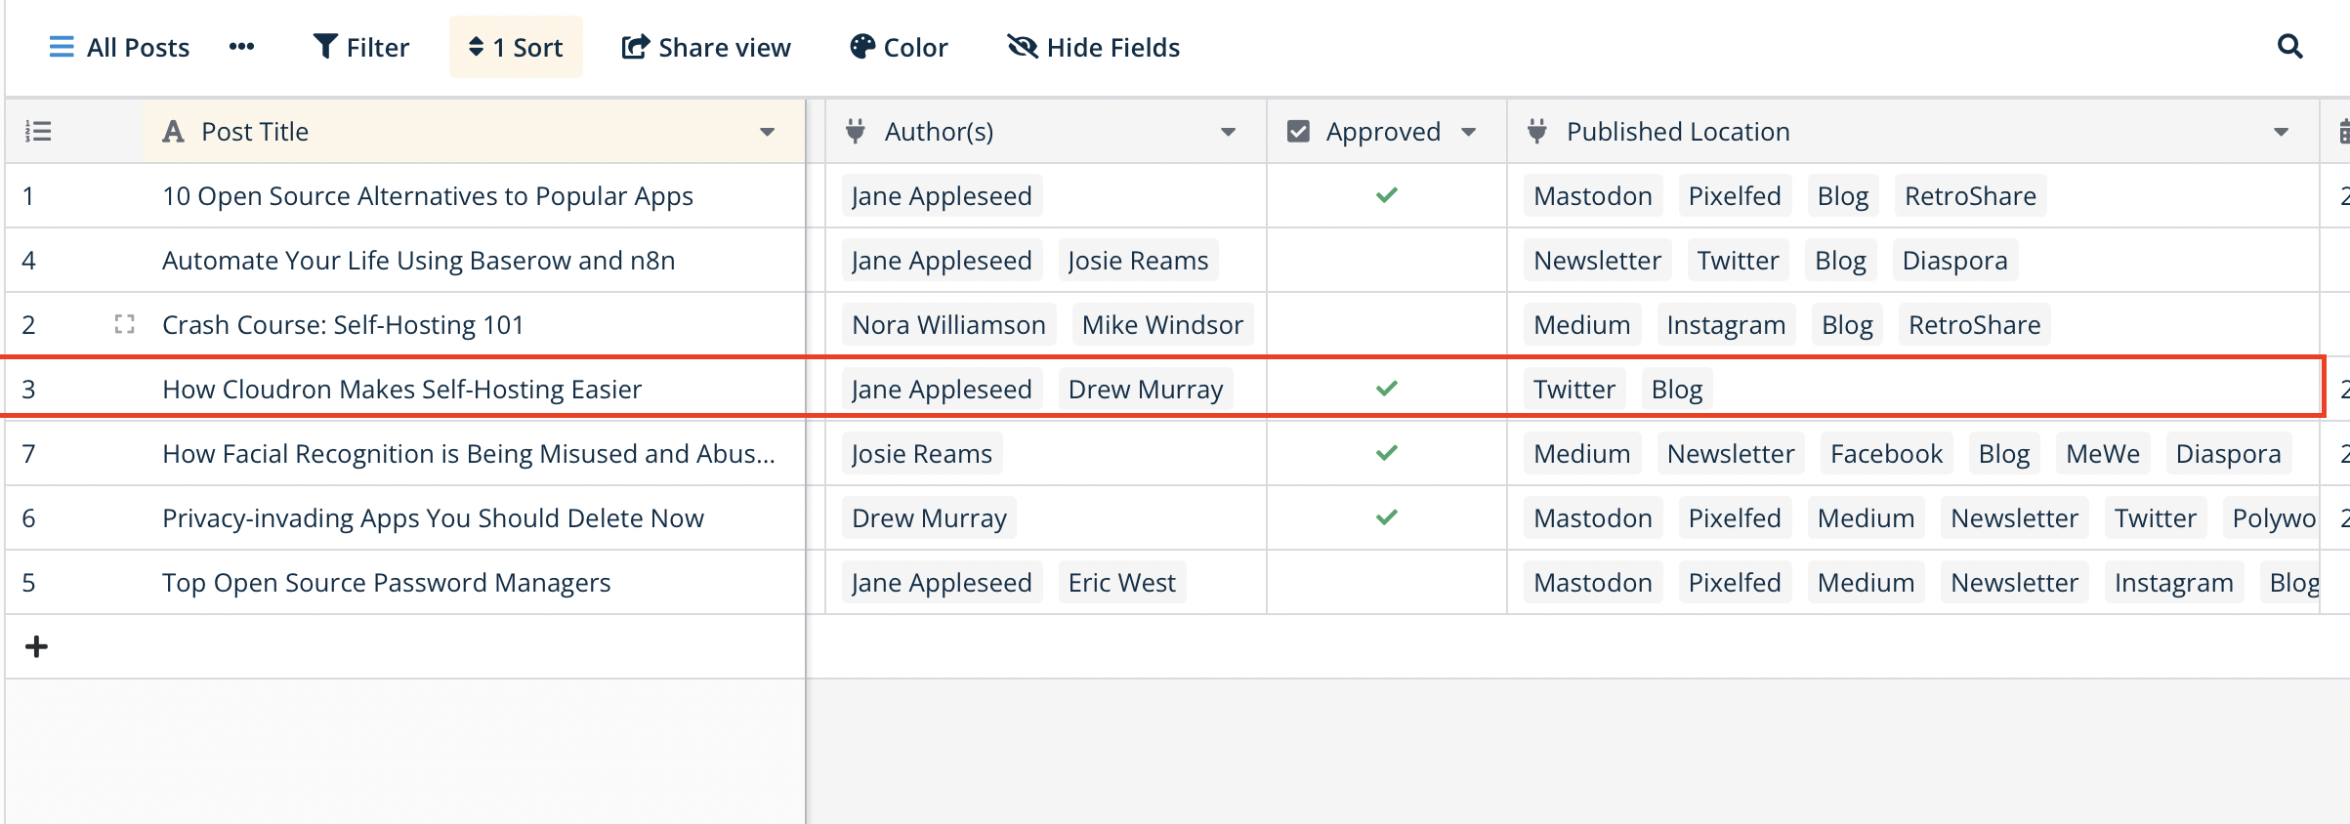This screenshot has width=2350, height=824.
Task: Open the Color decoration palette
Action: click(899, 47)
